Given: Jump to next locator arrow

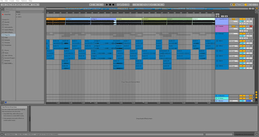Looking at the screenshot, I should click(219, 16).
